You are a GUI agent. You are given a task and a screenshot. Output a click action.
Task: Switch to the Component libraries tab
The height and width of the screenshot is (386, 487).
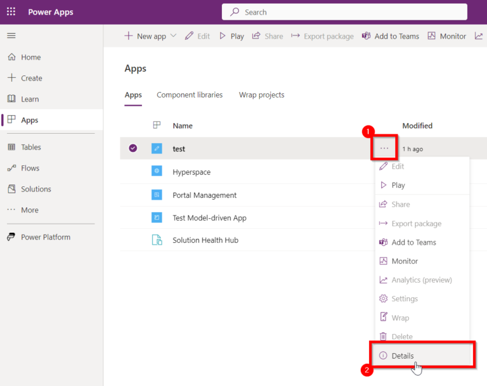tap(190, 94)
